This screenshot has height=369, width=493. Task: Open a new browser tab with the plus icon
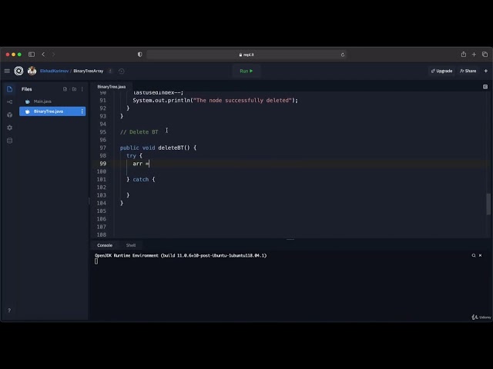(474, 55)
